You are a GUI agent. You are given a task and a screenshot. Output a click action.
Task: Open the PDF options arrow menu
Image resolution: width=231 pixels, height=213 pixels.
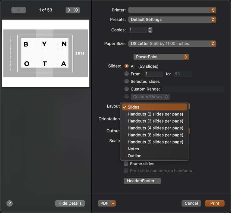point(113,203)
